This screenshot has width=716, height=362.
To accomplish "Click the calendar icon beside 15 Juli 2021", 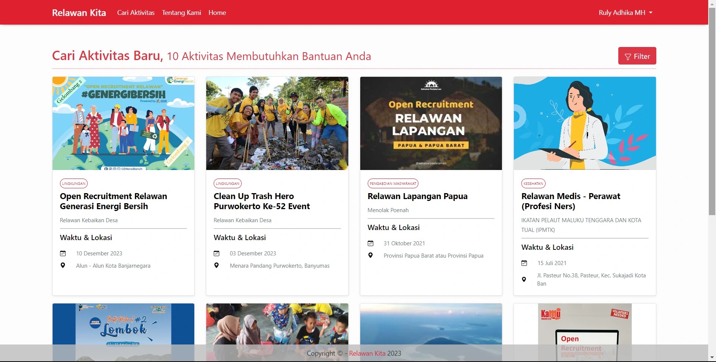I will pyautogui.click(x=524, y=263).
